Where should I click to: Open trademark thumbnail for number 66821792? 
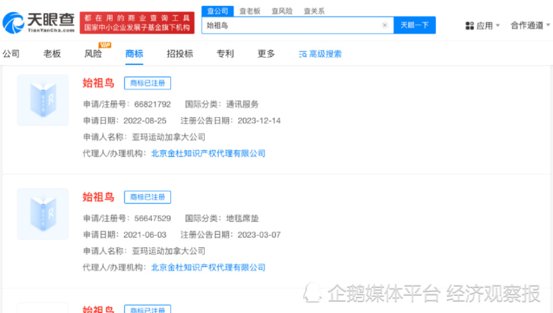click(43, 101)
